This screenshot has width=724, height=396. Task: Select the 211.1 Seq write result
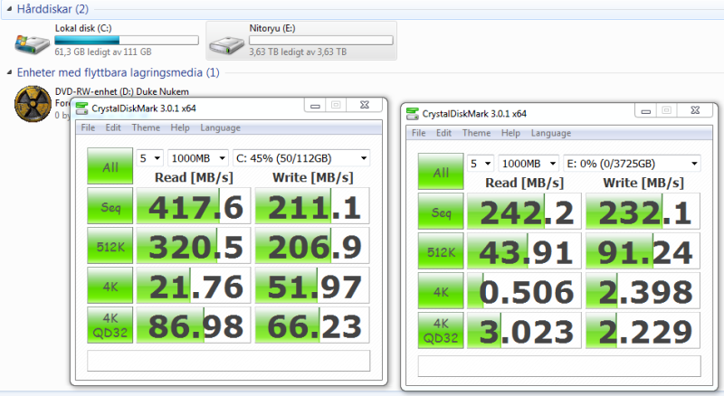tap(312, 206)
